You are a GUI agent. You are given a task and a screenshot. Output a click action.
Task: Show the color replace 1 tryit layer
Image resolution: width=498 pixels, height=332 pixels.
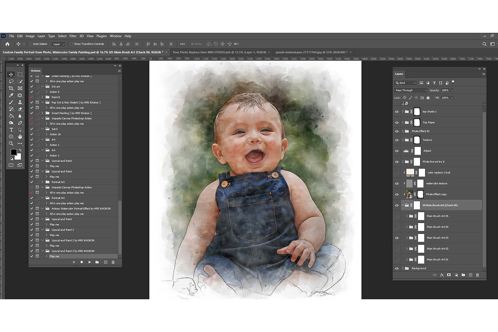397,172
